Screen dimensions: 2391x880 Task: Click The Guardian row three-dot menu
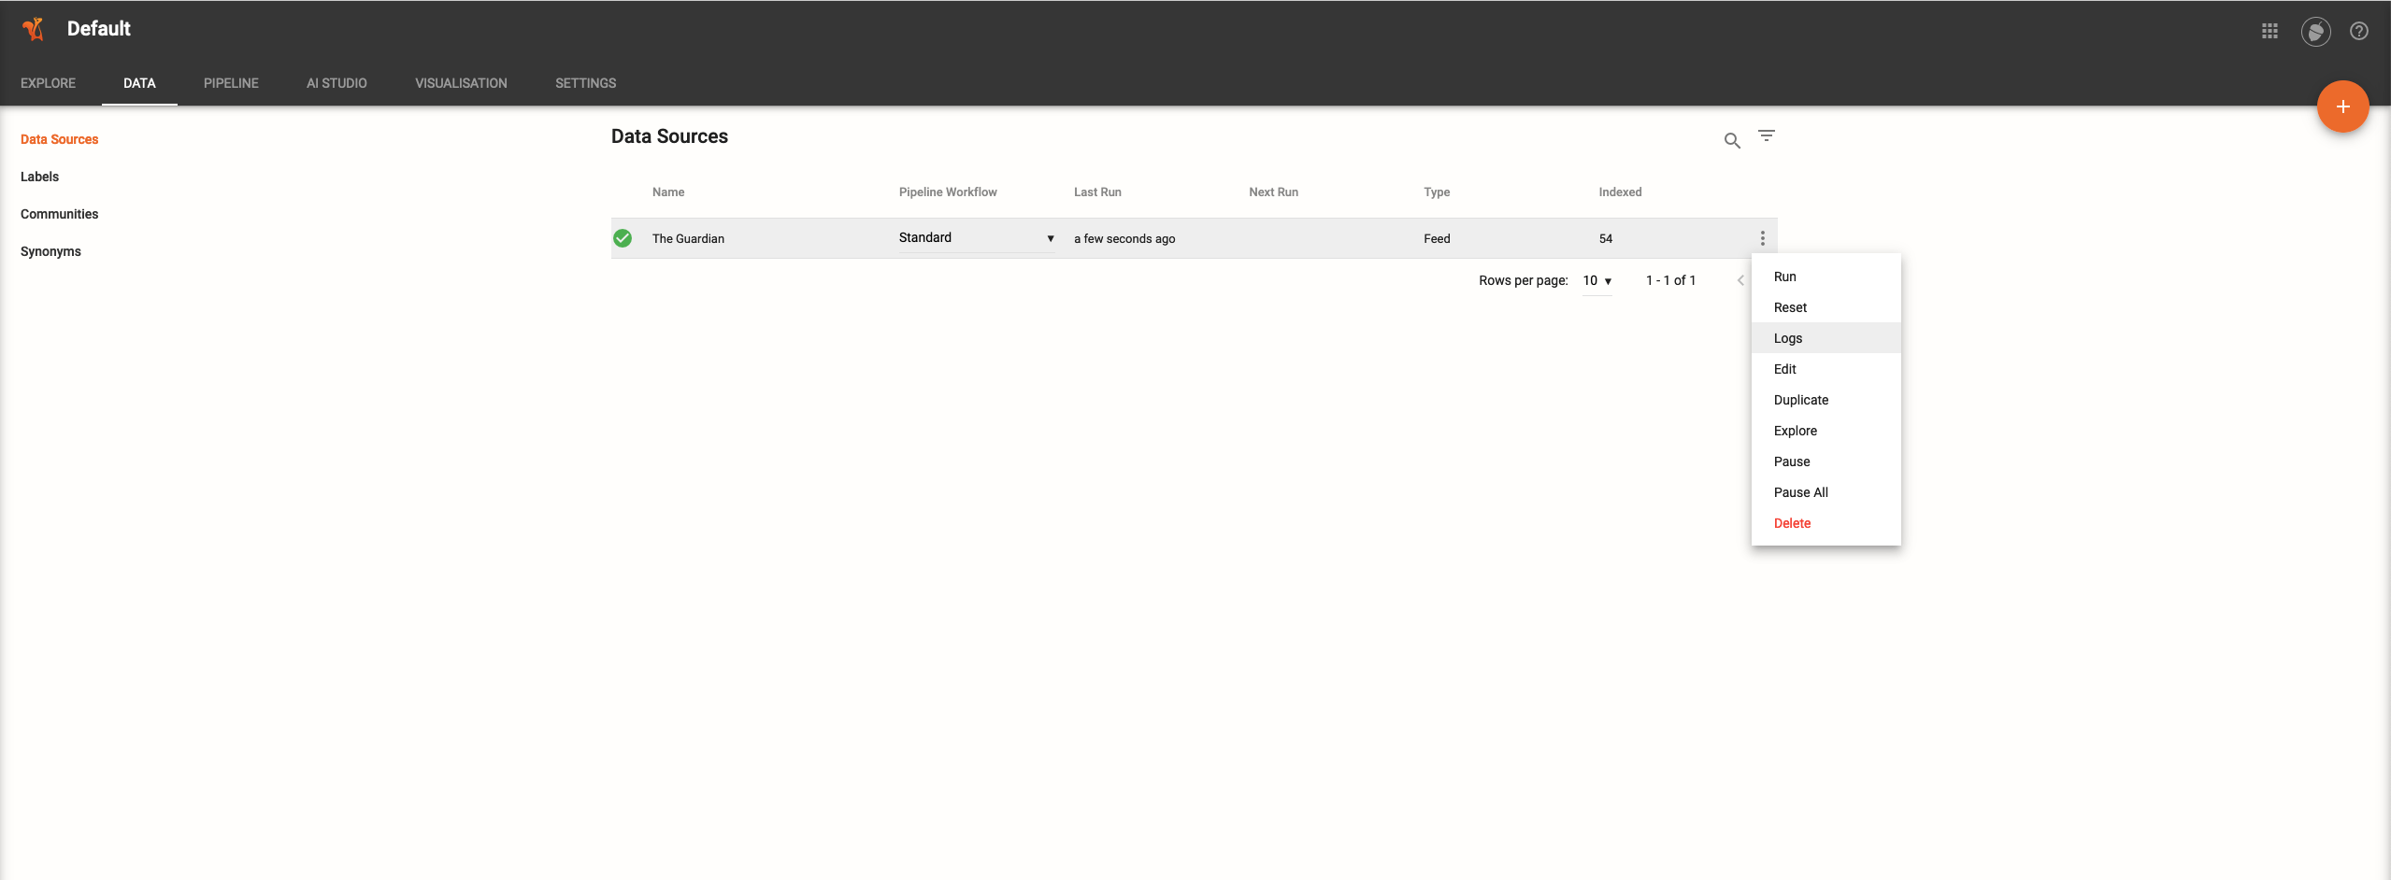pos(1763,238)
